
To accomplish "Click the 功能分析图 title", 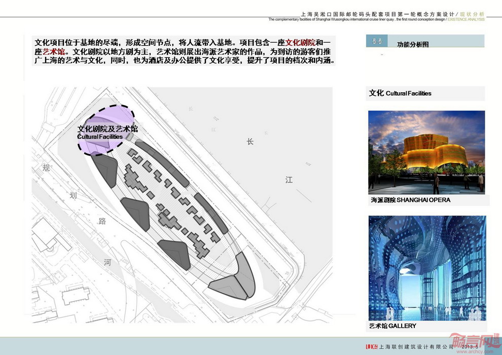I will (412, 45).
